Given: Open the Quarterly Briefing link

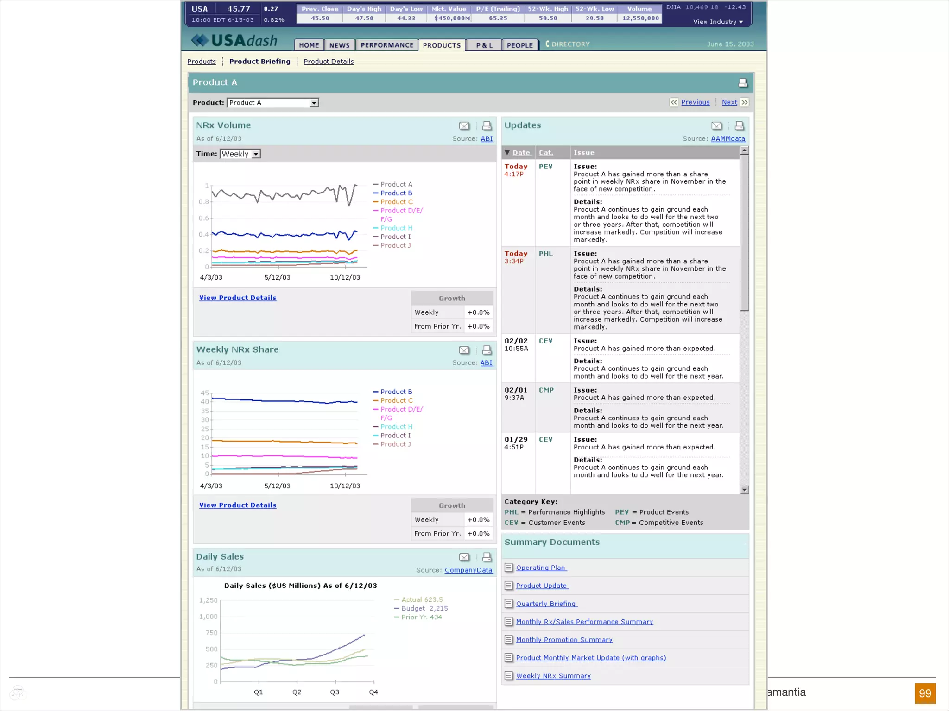Looking at the screenshot, I should click(546, 604).
